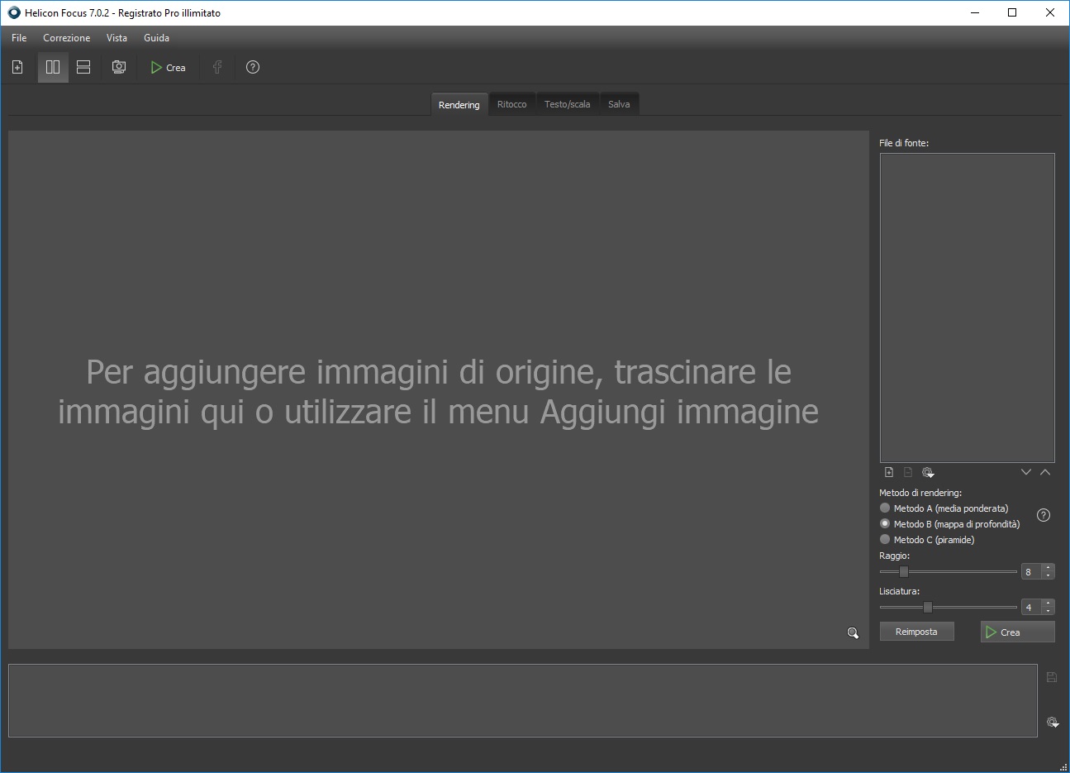This screenshot has width=1070, height=773.
Task: Increase the Lisciatura value with the up arrow
Action: (1049, 603)
